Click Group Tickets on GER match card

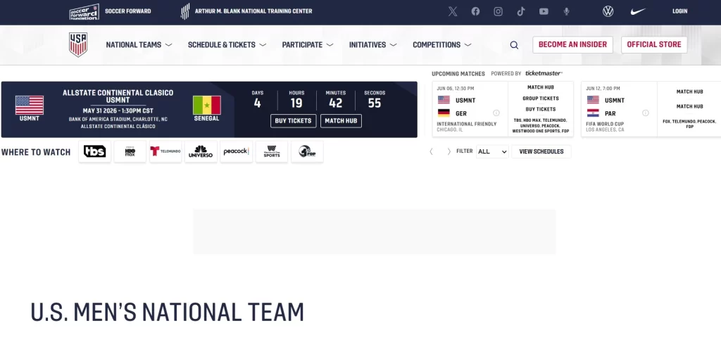540,99
